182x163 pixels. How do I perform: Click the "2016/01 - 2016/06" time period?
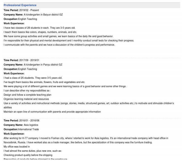click(29, 121)
